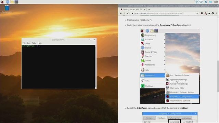Open the Extensions puzzle-piece menu
This screenshot has height=123, width=219.
(x=209, y=13)
